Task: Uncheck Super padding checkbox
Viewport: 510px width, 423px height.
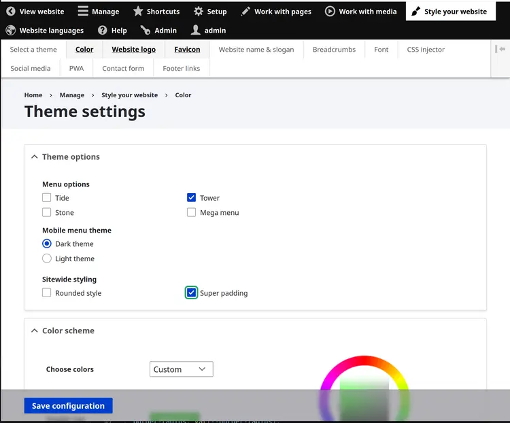Action: (191, 292)
